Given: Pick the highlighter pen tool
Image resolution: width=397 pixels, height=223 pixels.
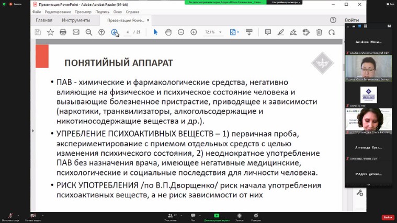Looking at the screenshot, I should click(281, 32).
